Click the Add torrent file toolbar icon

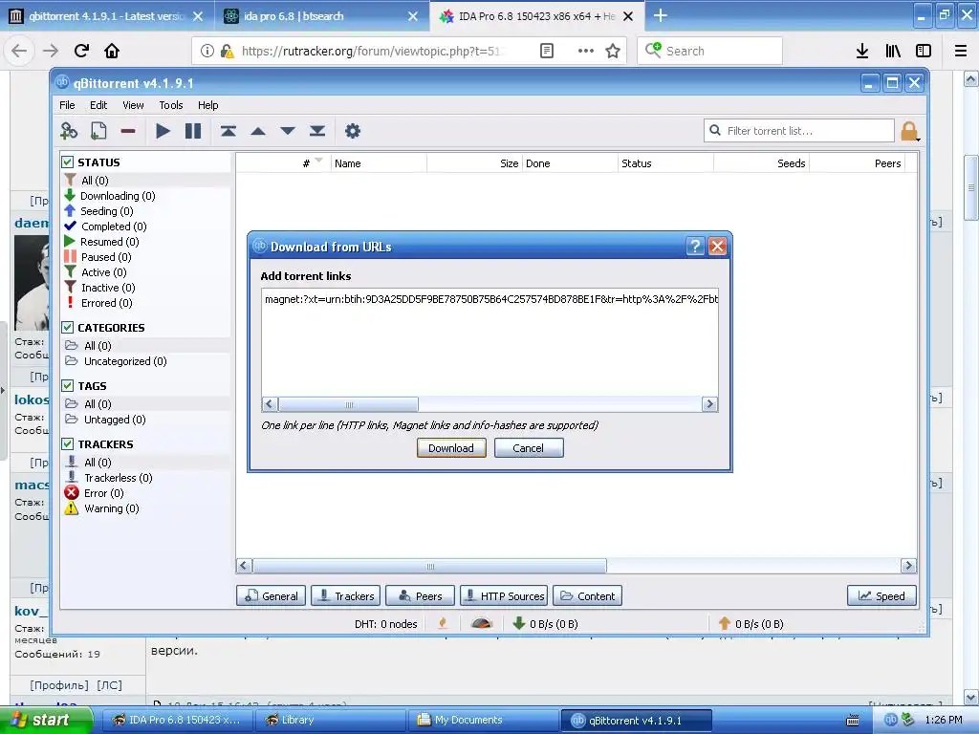click(x=98, y=131)
